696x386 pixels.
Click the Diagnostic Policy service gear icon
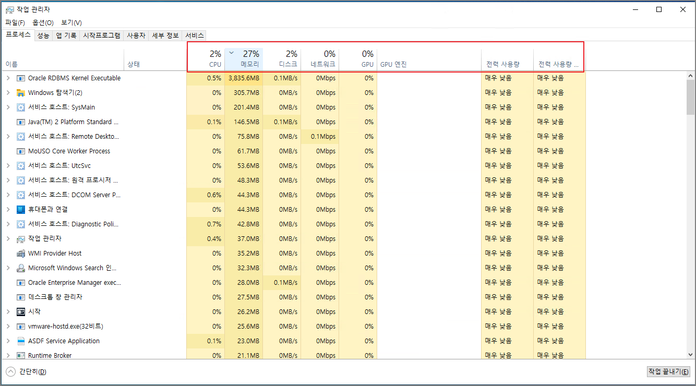click(21, 224)
